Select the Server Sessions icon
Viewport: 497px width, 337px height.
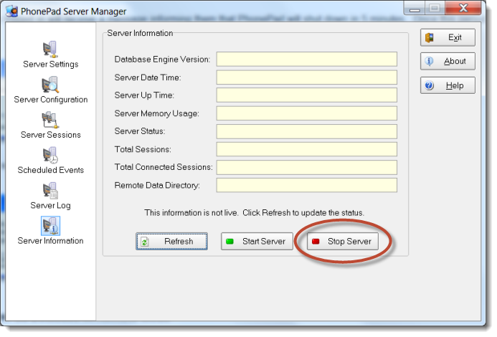tap(50, 120)
